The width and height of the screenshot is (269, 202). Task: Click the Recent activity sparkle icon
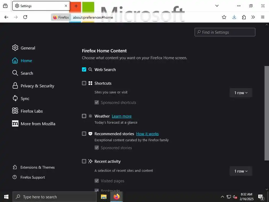coord(90,161)
